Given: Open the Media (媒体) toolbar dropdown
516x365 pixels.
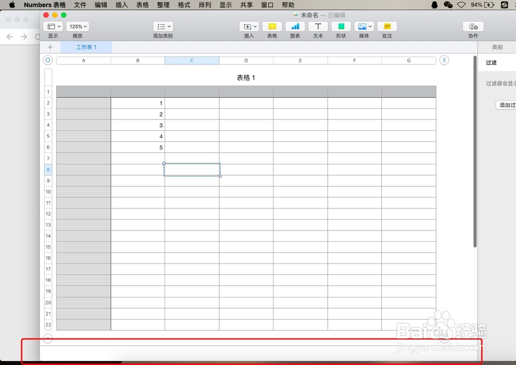Looking at the screenshot, I should click(x=364, y=27).
